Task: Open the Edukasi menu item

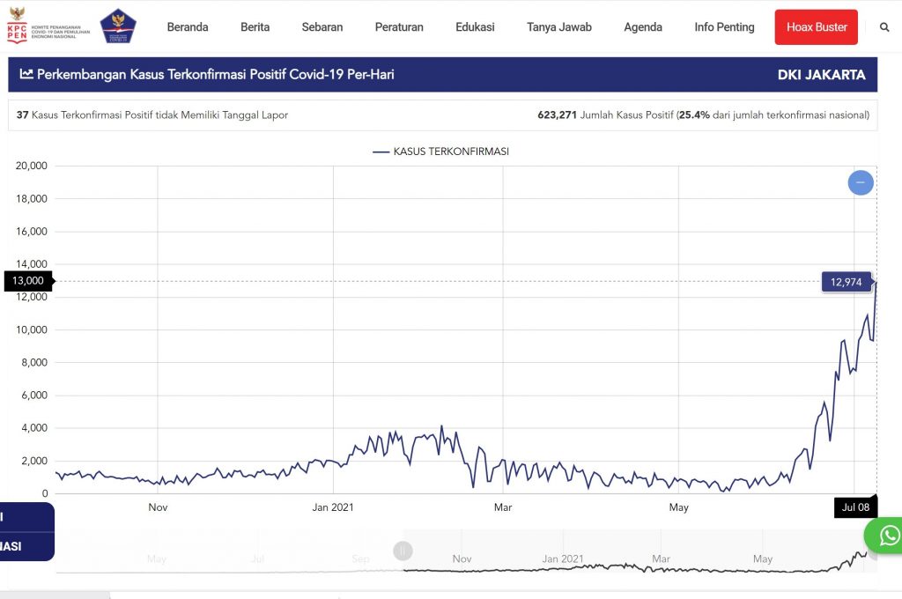Action: tap(475, 27)
